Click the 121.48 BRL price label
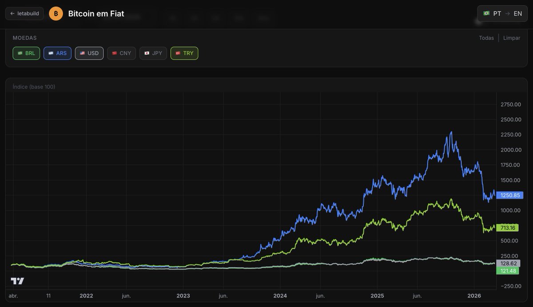This screenshot has height=307, width=533. 508,271
